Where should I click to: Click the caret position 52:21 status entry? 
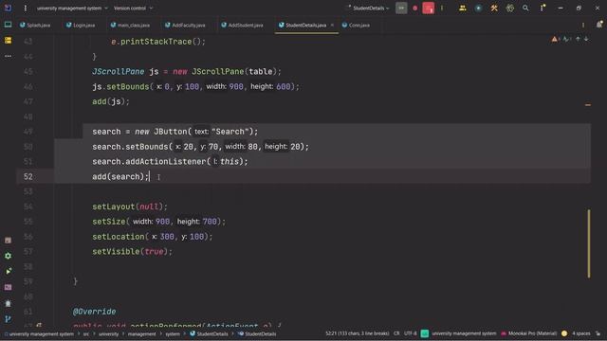358,333
